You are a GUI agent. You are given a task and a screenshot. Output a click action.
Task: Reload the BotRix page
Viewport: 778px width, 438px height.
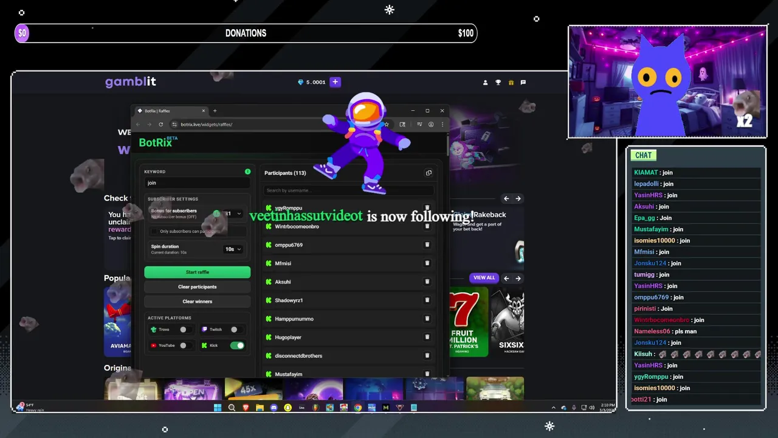point(161,124)
